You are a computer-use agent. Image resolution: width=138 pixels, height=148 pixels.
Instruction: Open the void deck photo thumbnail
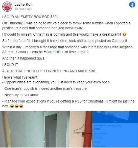[x=46, y=129]
